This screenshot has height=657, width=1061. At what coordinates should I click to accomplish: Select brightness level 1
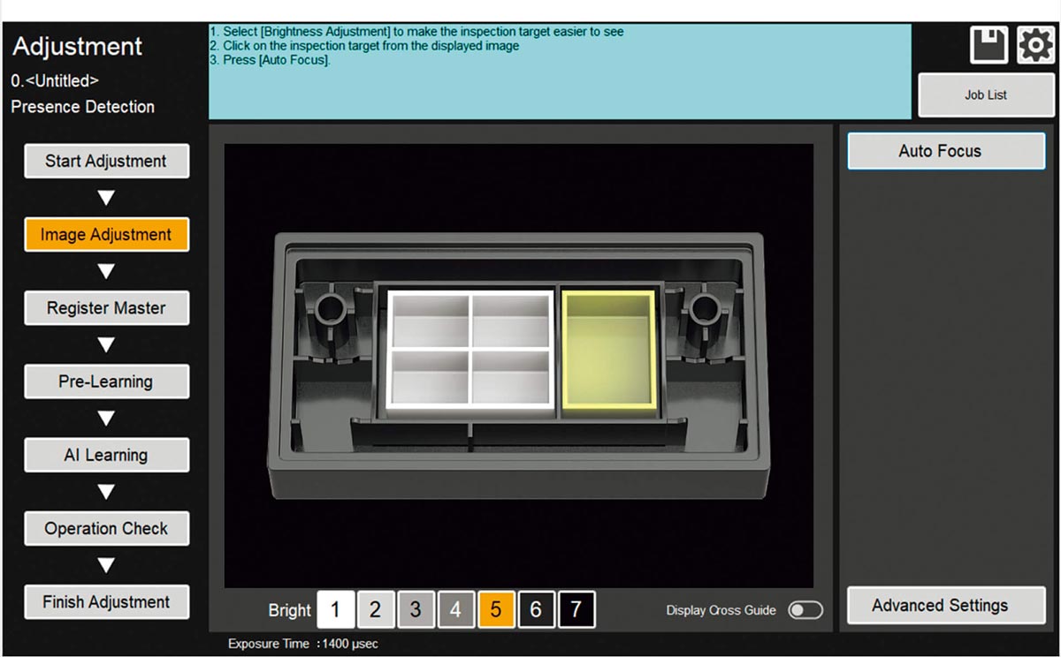(335, 610)
